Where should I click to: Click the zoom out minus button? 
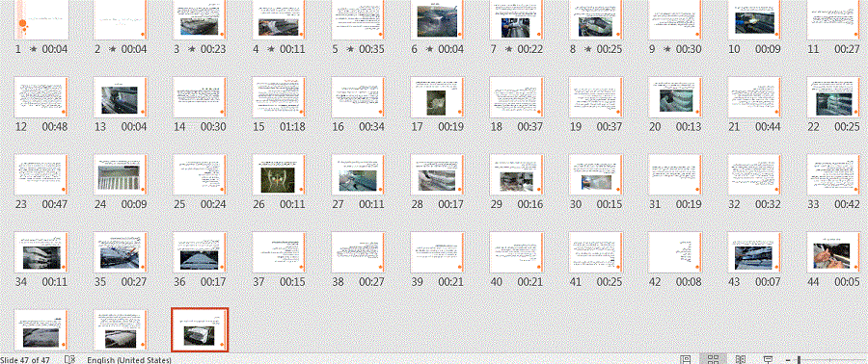coord(788,360)
